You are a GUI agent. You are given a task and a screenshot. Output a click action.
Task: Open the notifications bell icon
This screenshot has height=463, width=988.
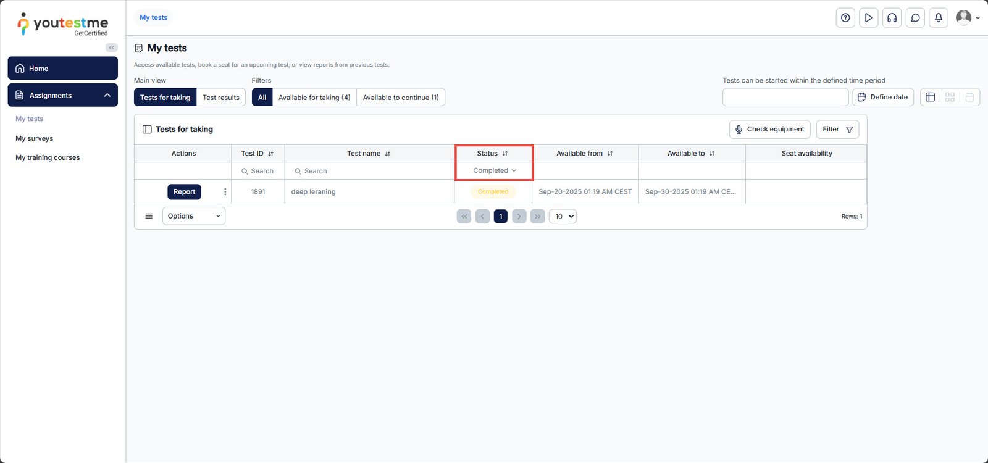pos(938,18)
